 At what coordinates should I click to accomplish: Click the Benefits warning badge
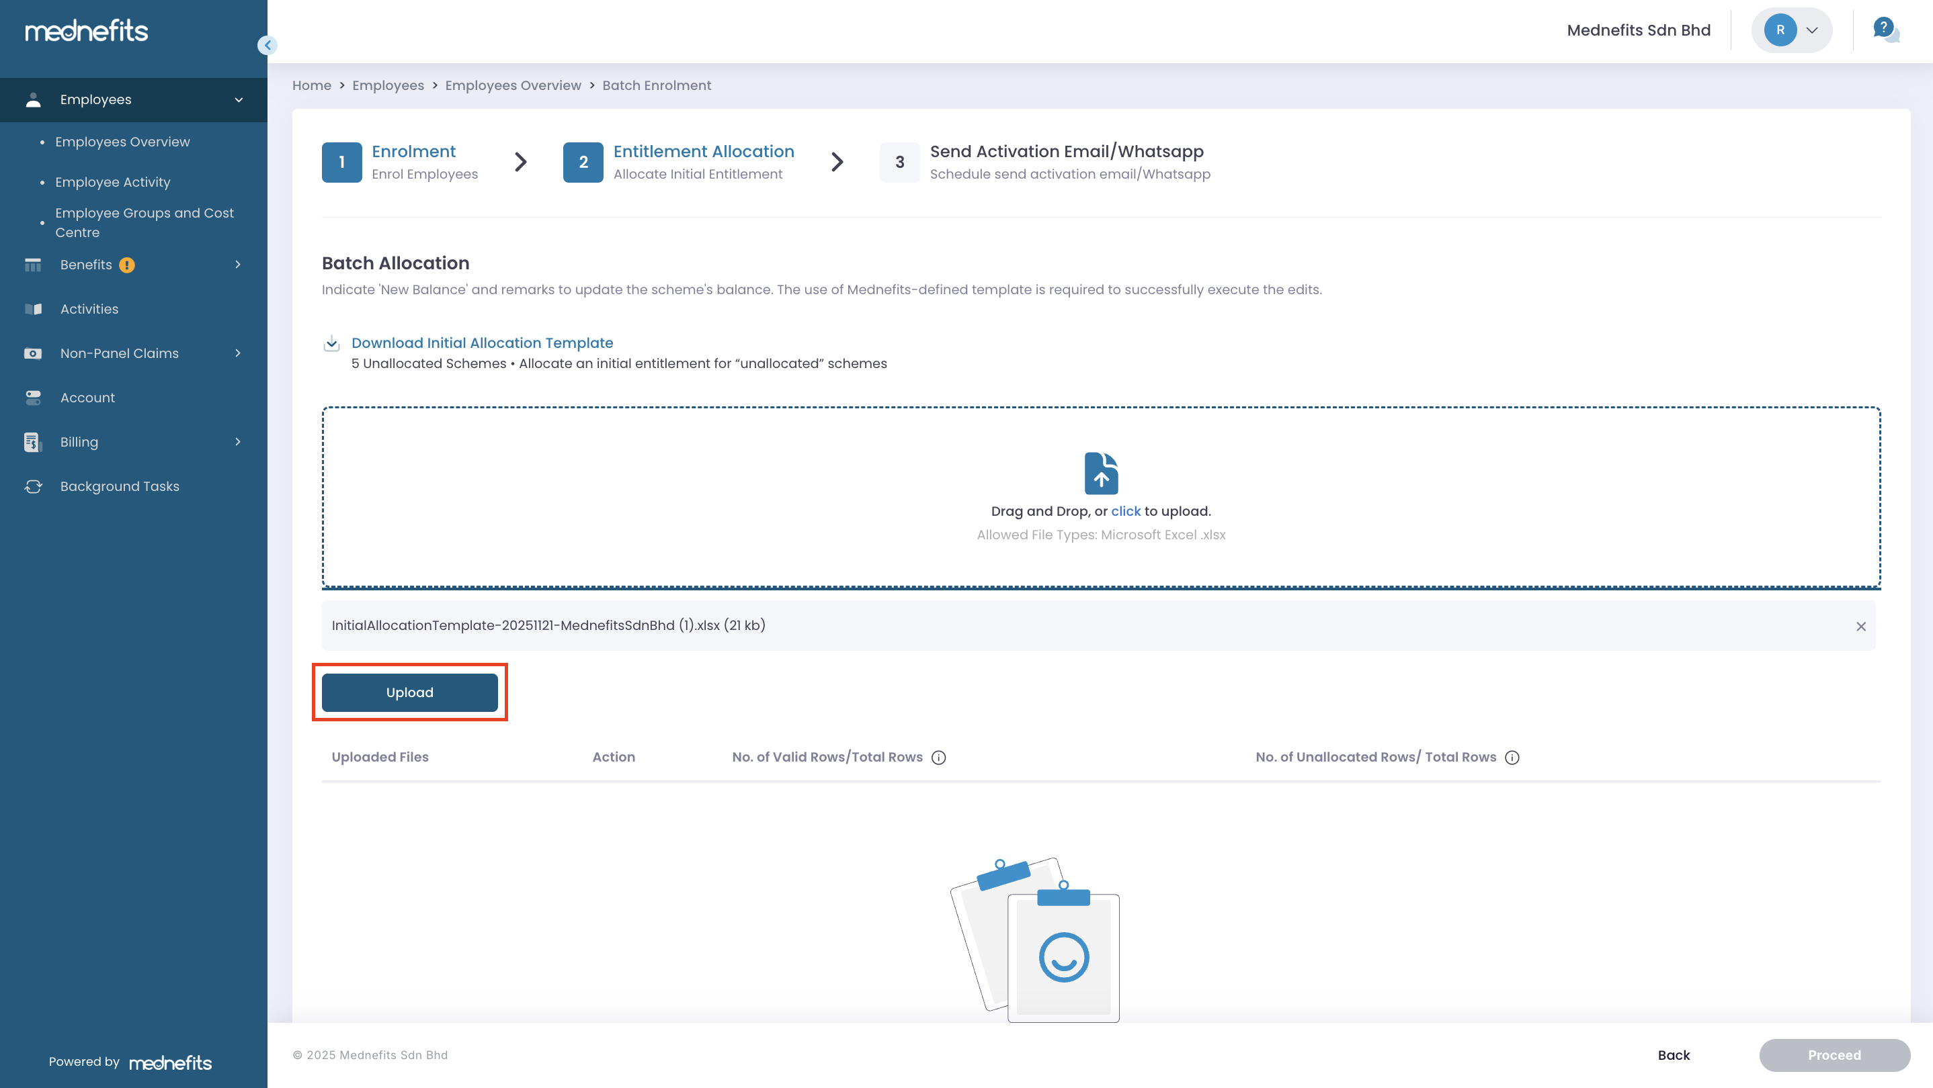coord(127,265)
